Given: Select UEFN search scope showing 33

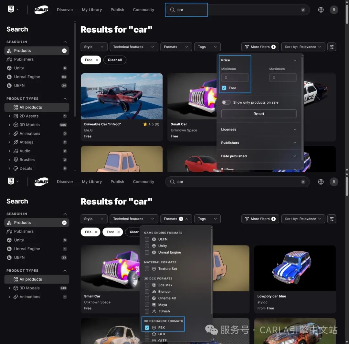Looking at the screenshot, I should pyautogui.click(x=37, y=257).
